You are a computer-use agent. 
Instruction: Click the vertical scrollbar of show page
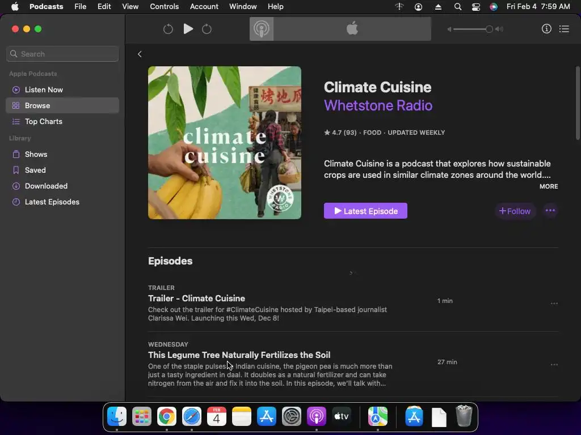(x=577, y=103)
